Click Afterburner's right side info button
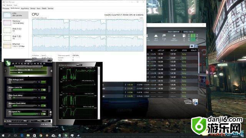 [51, 71]
